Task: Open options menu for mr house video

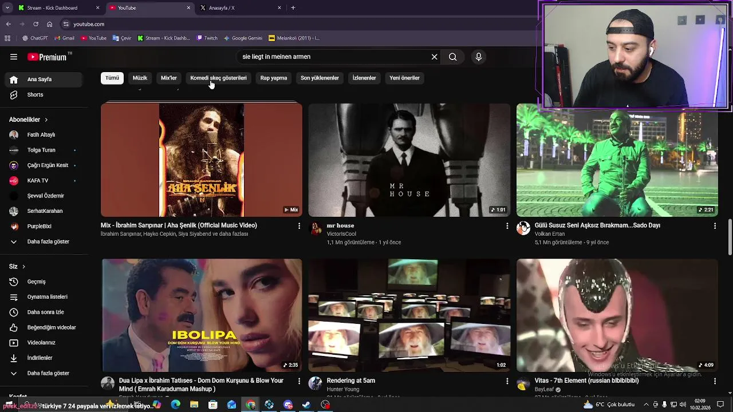Action: pyautogui.click(x=507, y=226)
